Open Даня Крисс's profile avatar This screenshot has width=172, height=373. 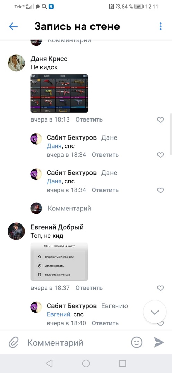click(16, 63)
